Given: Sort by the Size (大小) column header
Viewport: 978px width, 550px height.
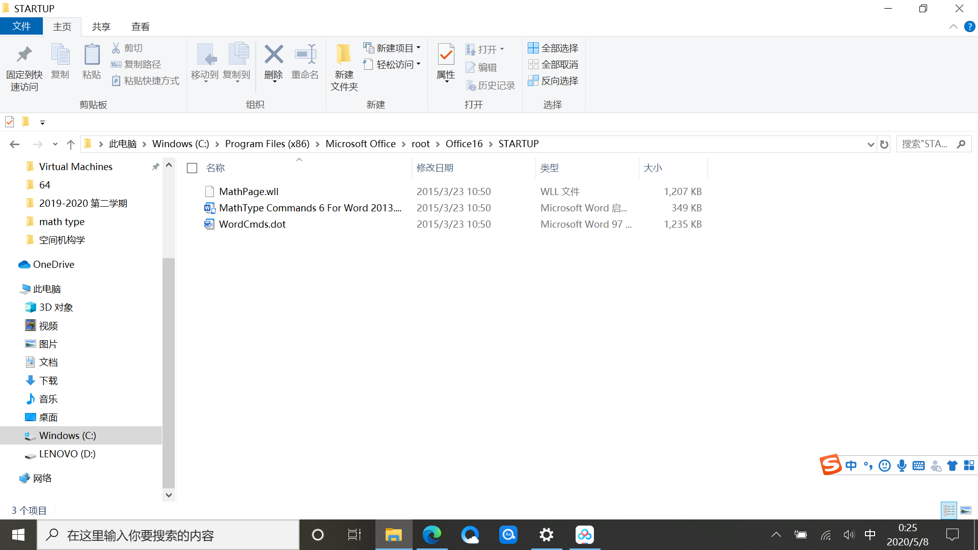Looking at the screenshot, I should pos(653,168).
